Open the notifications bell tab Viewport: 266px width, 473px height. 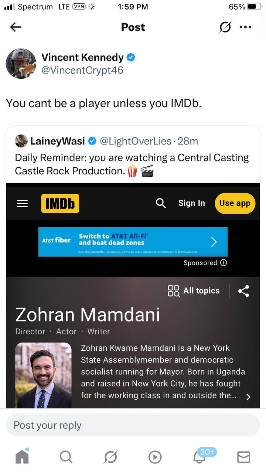(x=200, y=457)
